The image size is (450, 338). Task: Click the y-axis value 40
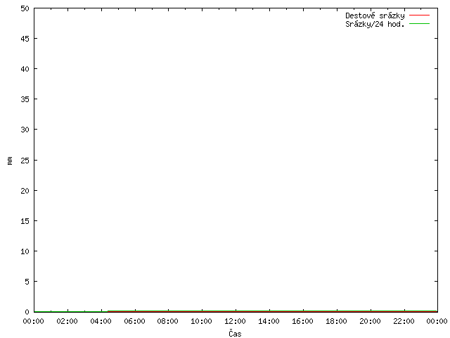(x=25, y=69)
